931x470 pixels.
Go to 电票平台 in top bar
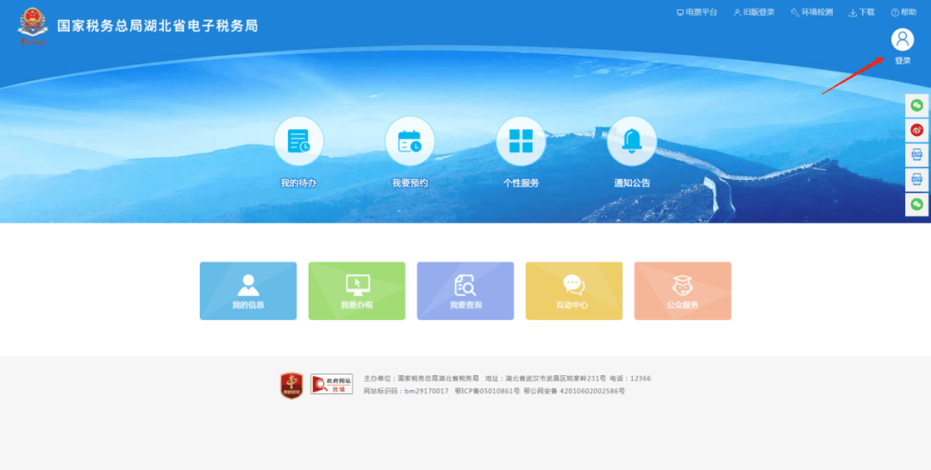(x=697, y=13)
